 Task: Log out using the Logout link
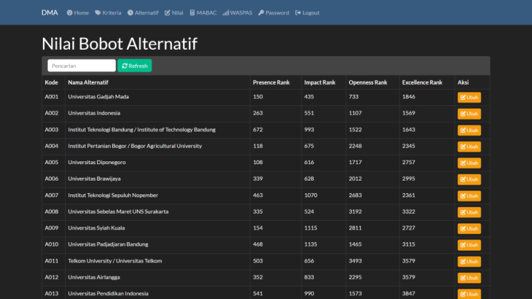point(307,12)
